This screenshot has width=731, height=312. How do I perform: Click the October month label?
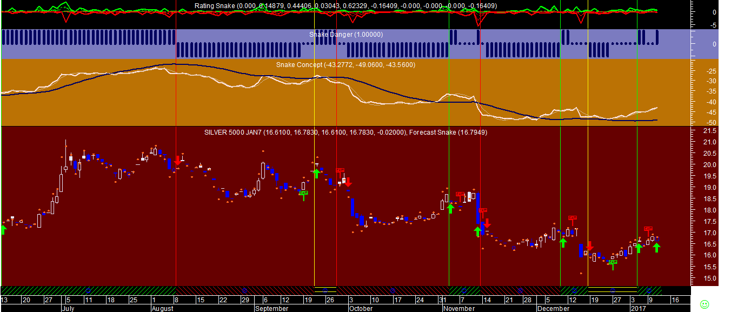pos(361,309)
